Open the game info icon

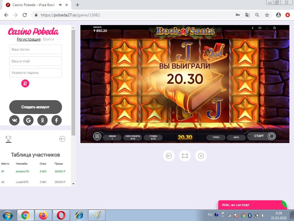coord(252,28)
